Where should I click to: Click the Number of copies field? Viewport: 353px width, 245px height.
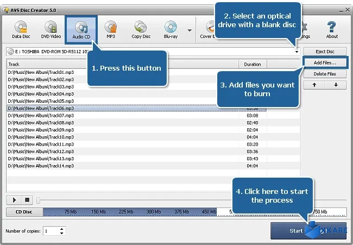click(52, 231)
